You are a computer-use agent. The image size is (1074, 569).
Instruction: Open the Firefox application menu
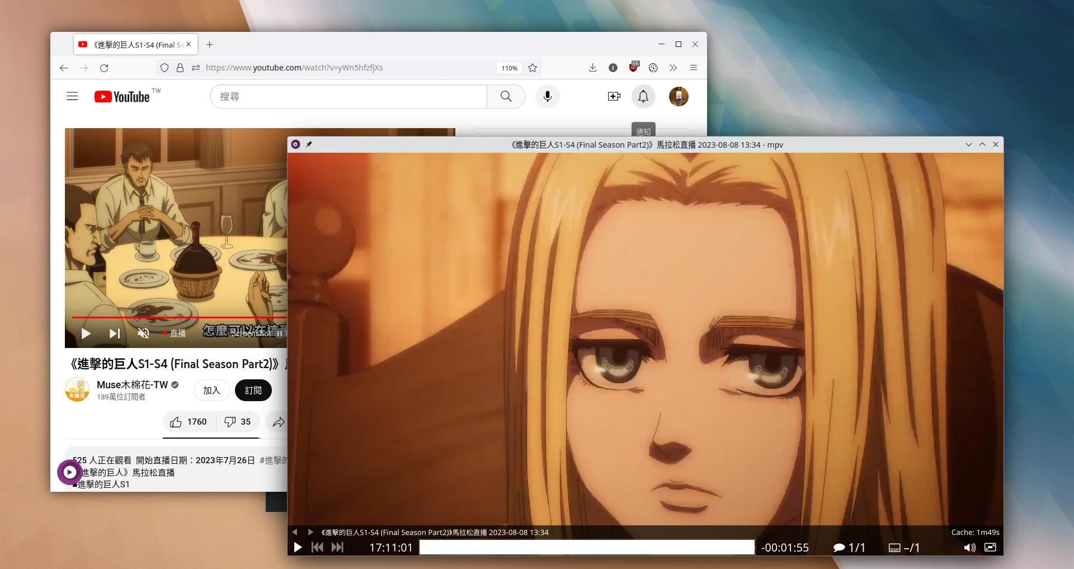tap(694, 68)
